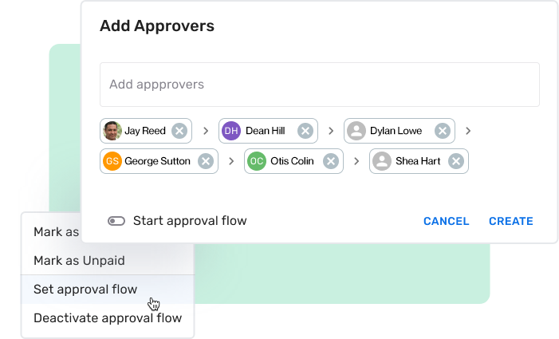559x339 pixels.
Task: Remove Dylan Lowe from the list
Action: tap(442, 131)
